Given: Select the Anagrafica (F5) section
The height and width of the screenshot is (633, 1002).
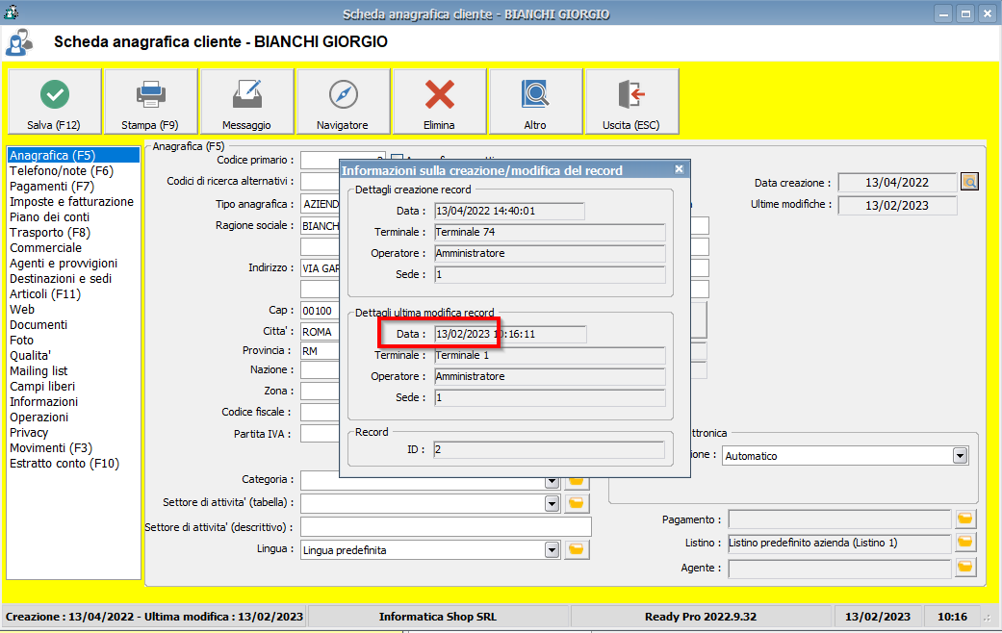Looking at the screenshot, I should pos(73,155).
